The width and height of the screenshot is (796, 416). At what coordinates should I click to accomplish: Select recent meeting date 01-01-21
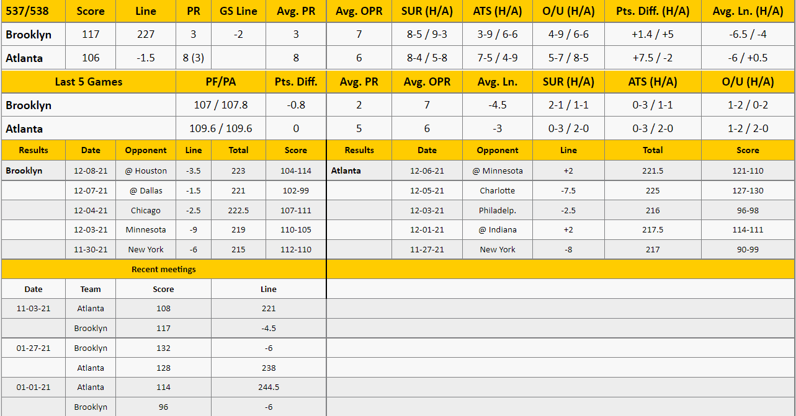pos(34,387)
